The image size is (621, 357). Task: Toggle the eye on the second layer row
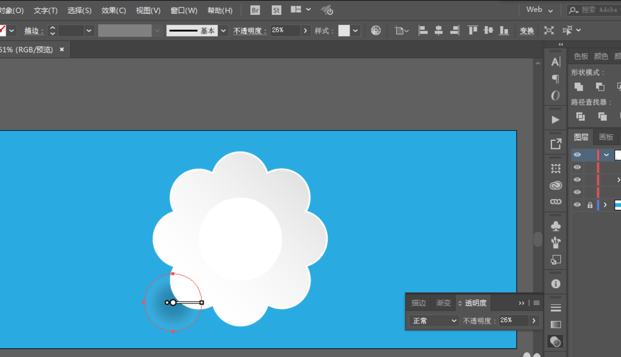tap(577, 168)
